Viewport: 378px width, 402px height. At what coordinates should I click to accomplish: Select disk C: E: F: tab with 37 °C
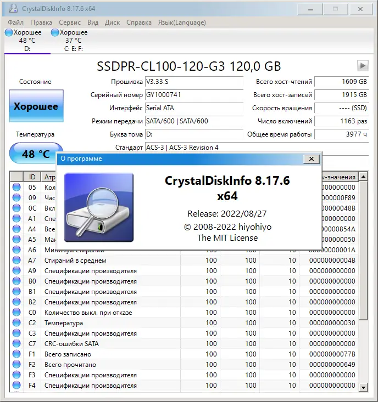[74, 41]
